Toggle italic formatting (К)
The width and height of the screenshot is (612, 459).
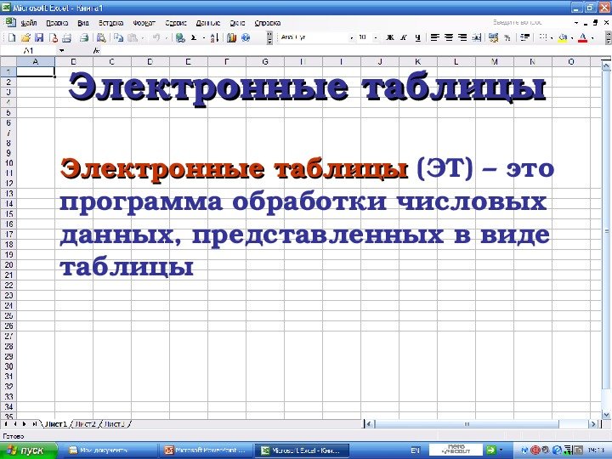[x=404, y=37]
